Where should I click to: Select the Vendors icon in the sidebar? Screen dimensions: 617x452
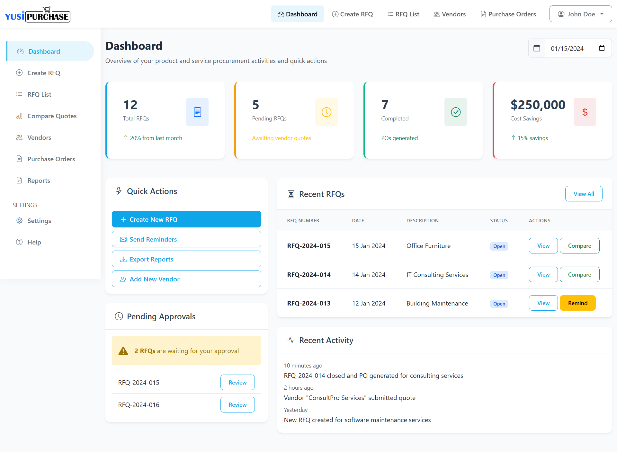point(19,137)
